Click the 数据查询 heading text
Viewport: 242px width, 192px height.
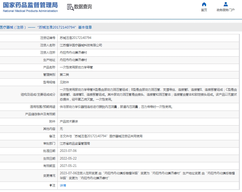point(83,7)
